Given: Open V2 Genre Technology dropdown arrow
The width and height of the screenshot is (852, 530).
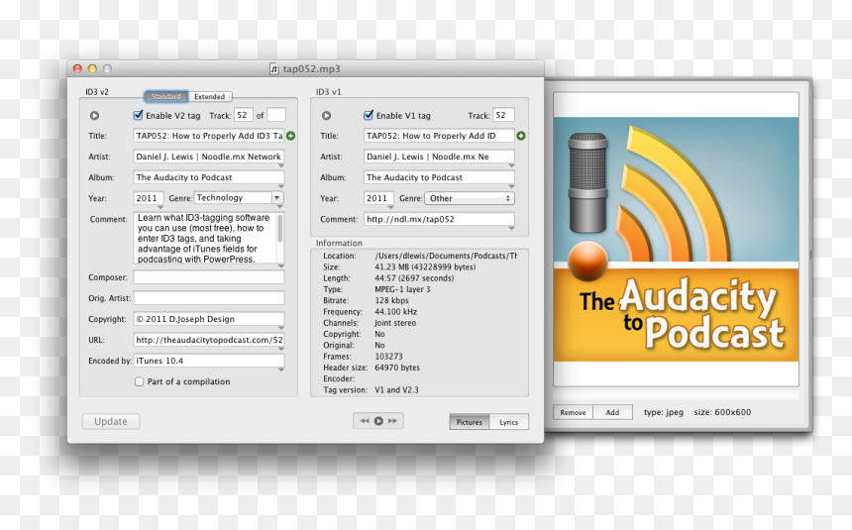Looking at the screenshot, I should pyautogui.click(x=277, y=198).
